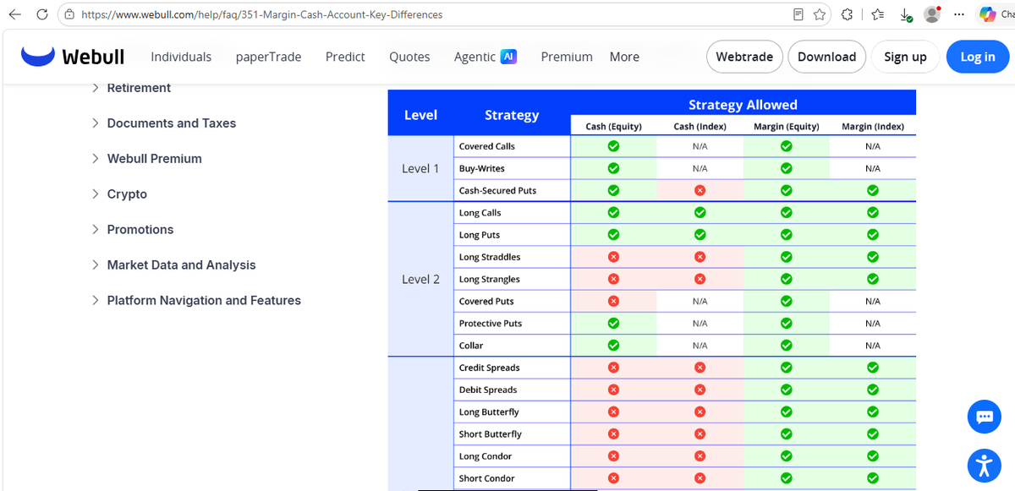The image size is (1015, 491).
Task: Click the Long Calls strategy label
Action: point(480,213)
